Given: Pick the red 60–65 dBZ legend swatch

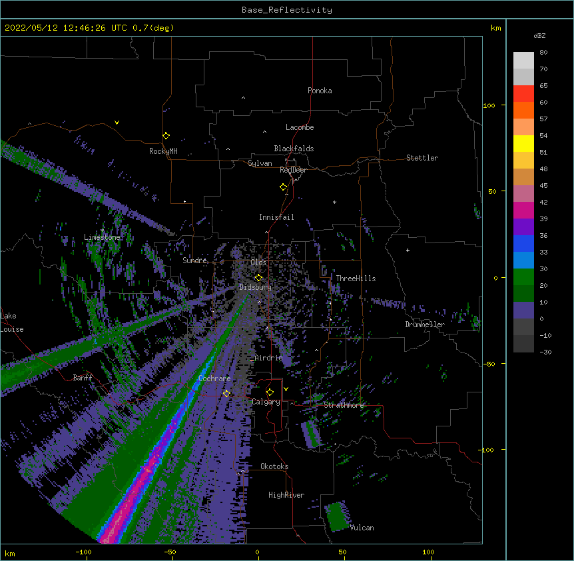Looking at the screenshot, I should point(523,93).
